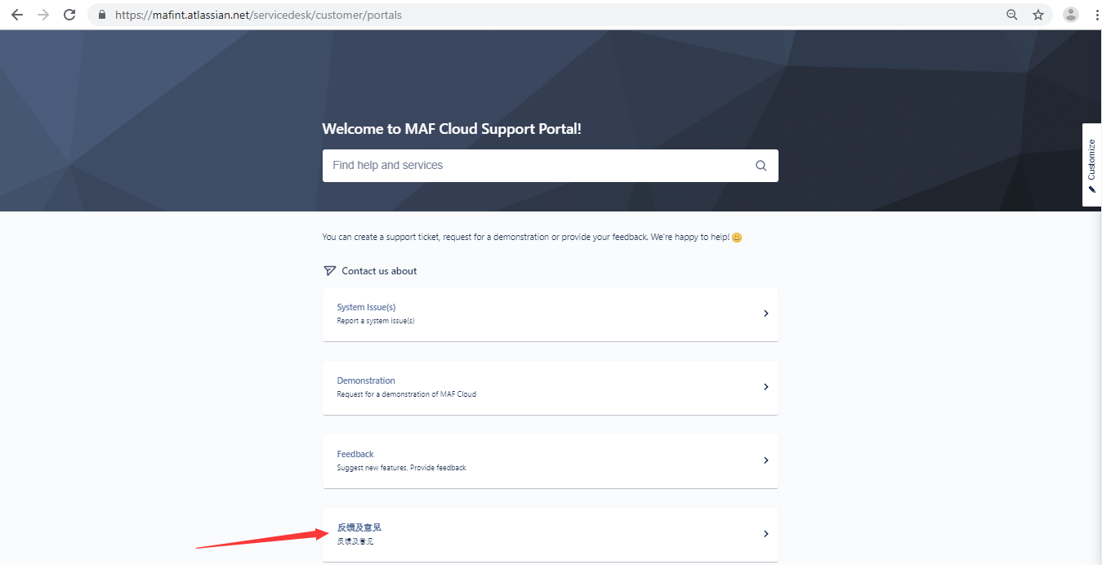1102x565 pixels.
Task: Open the Demonstration request
Action: coord(551,388)
